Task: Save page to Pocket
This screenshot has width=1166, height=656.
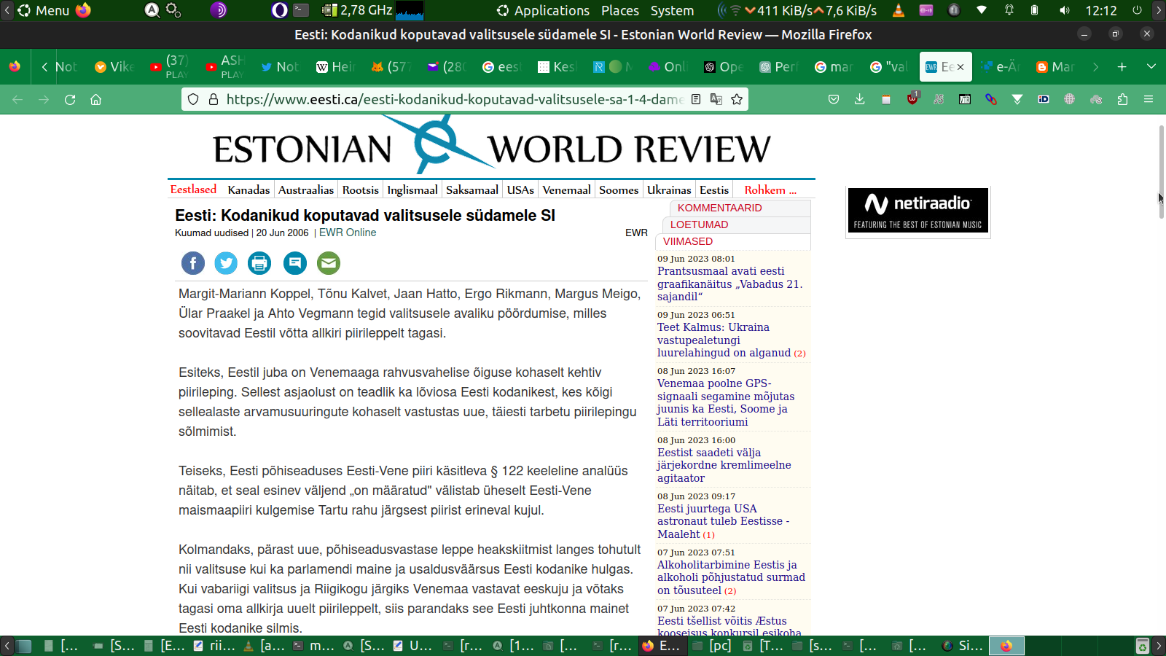Action: [x=834, y=100]
